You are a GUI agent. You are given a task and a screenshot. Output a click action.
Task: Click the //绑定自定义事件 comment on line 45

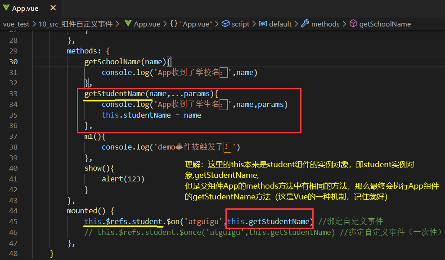coord(351,221)
